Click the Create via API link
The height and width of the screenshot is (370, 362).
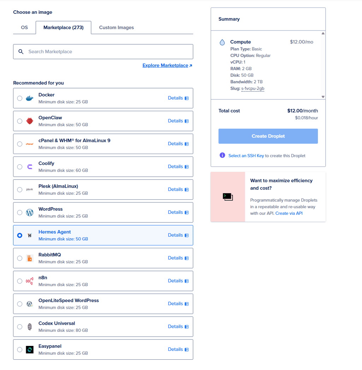tap(289, 213)
